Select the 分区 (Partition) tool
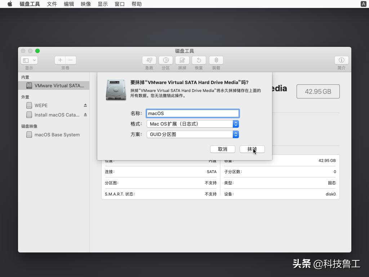 165,60
